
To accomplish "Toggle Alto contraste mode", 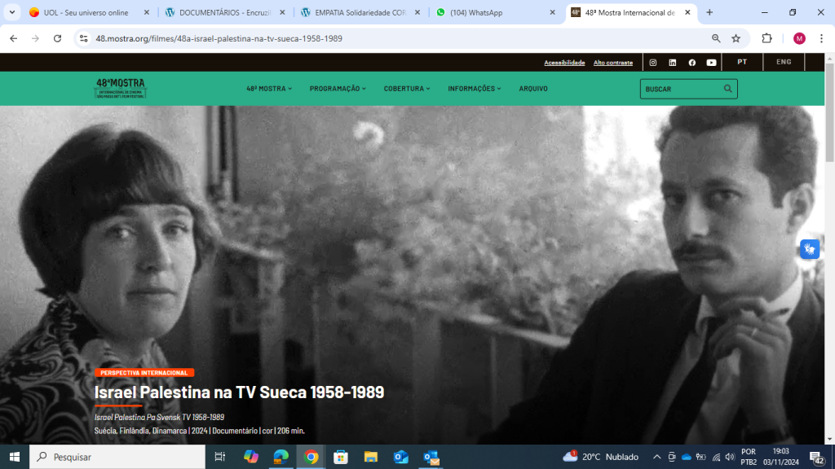I will (x=612, y=63).
